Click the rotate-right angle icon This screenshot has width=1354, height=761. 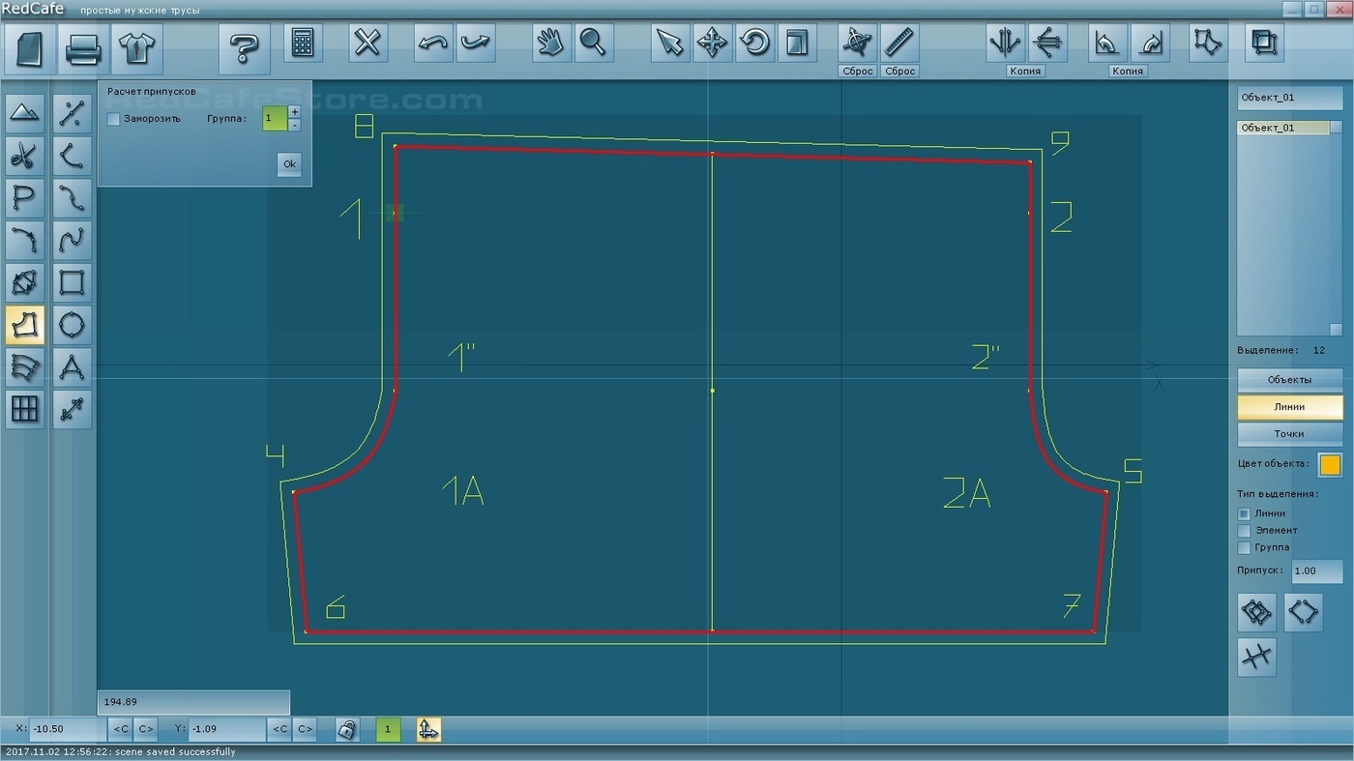[1150, 44]
